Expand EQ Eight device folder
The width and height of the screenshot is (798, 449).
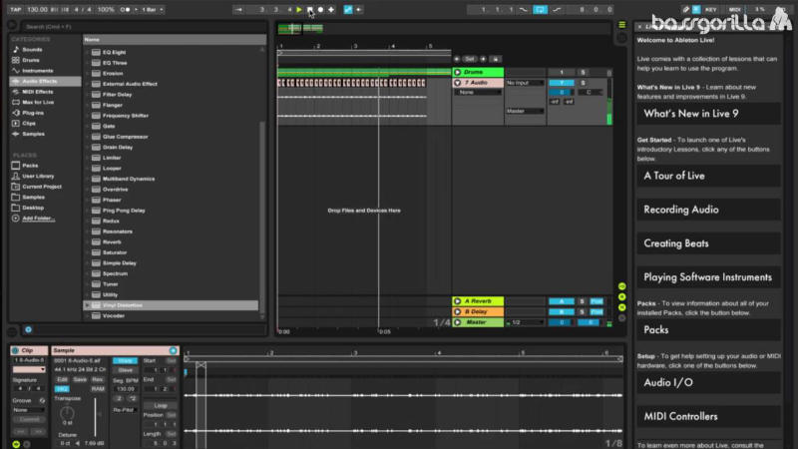coord(87,52)
